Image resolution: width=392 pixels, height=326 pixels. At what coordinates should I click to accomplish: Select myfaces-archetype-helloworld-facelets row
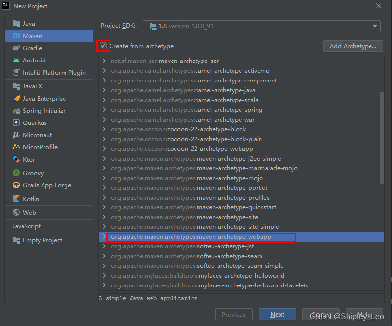pyautogui.click(x=241, y=285)
